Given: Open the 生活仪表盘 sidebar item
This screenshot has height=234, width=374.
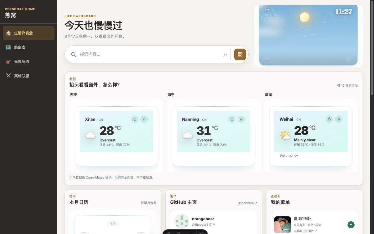Looking at the screenshot, I should pos(29,33).
